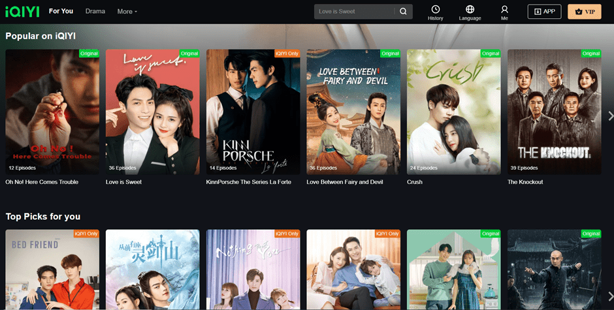Open the For You tab
The image size is (614, 310).
point(61,11)
